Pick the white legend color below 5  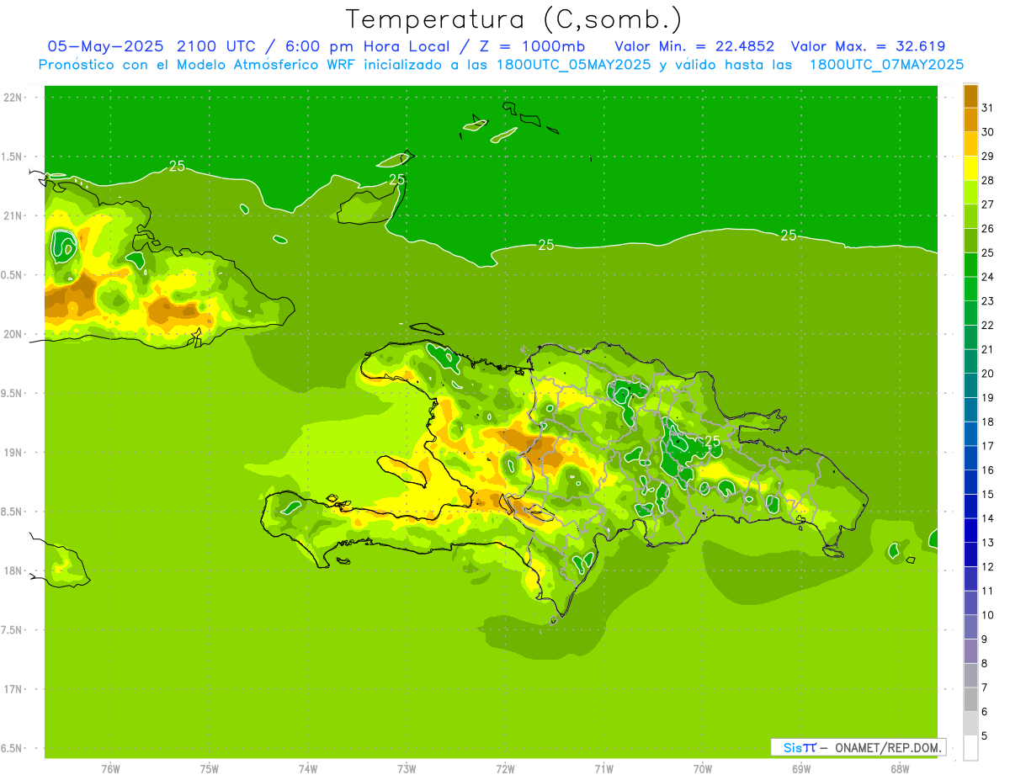(x=970, y=748)
